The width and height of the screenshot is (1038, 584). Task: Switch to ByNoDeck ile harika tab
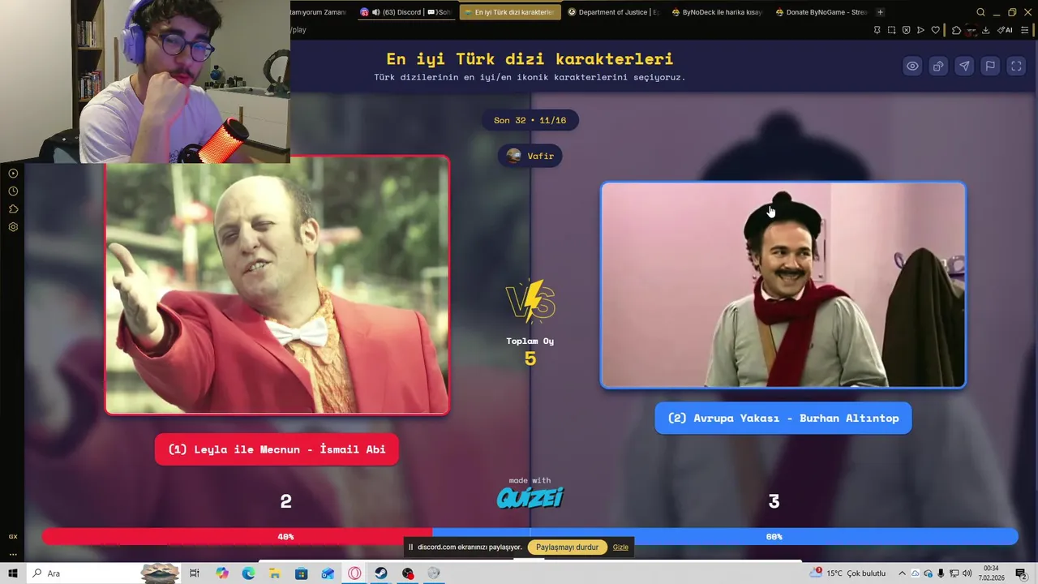[717, 12]
